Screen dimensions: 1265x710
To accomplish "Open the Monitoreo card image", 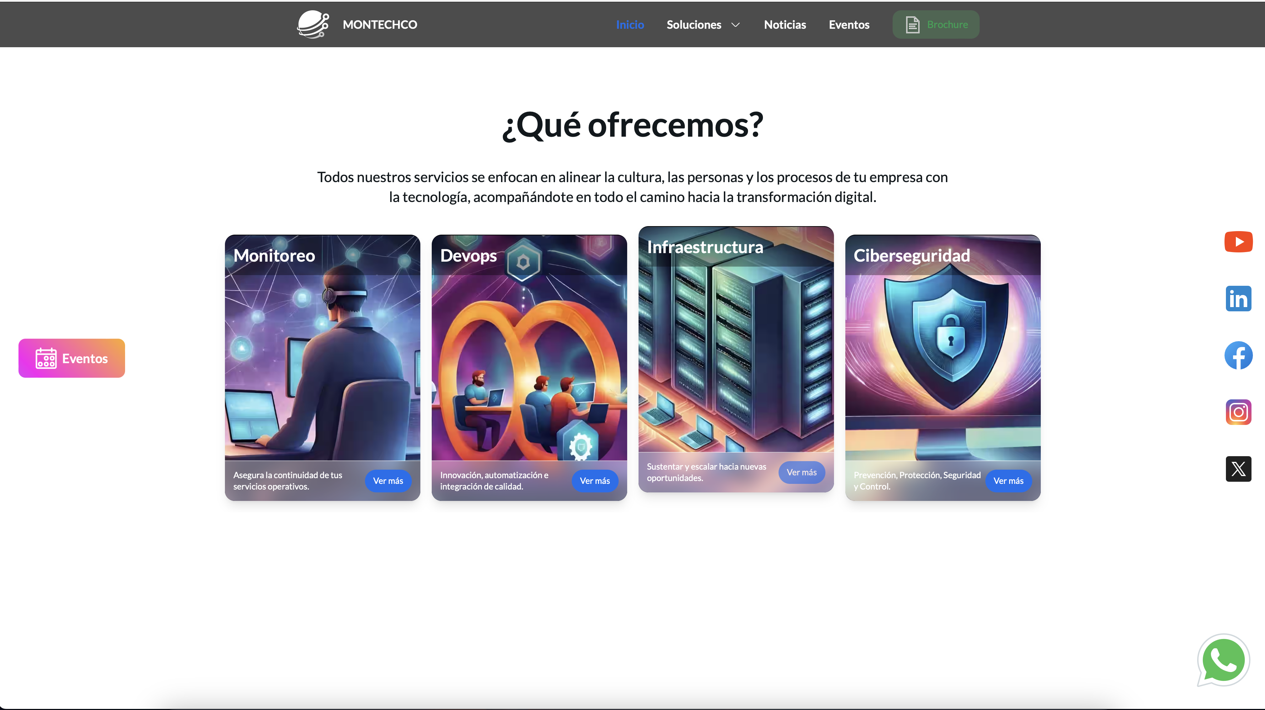I will click(x=322, y=367).
